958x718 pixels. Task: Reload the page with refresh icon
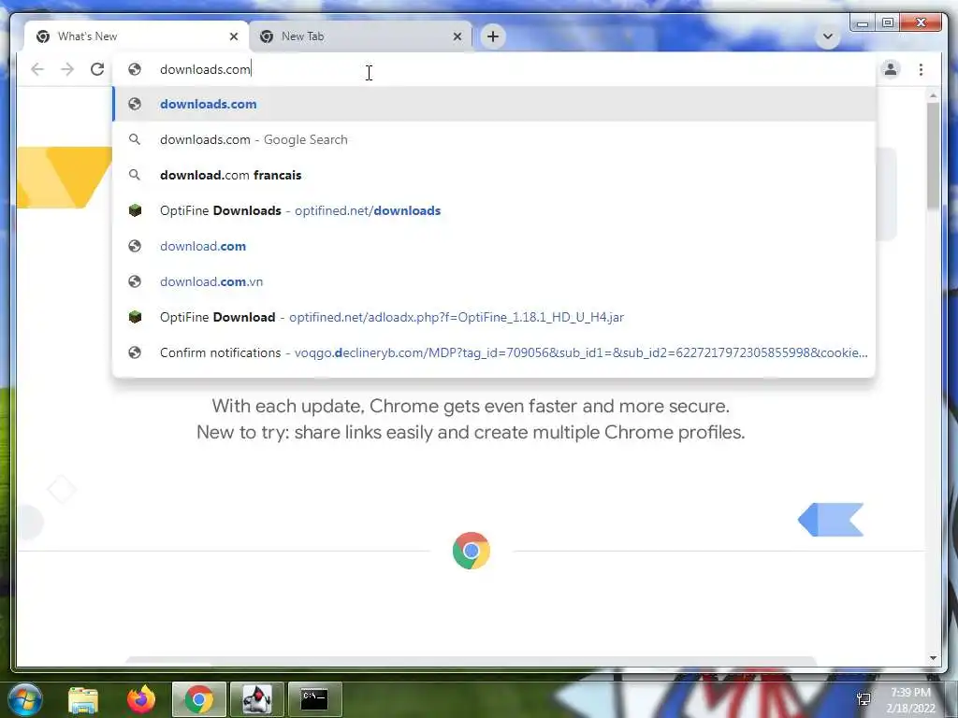97,69
